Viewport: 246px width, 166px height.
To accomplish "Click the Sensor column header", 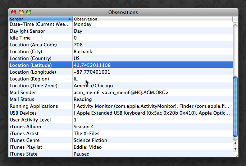I will 40,19.
